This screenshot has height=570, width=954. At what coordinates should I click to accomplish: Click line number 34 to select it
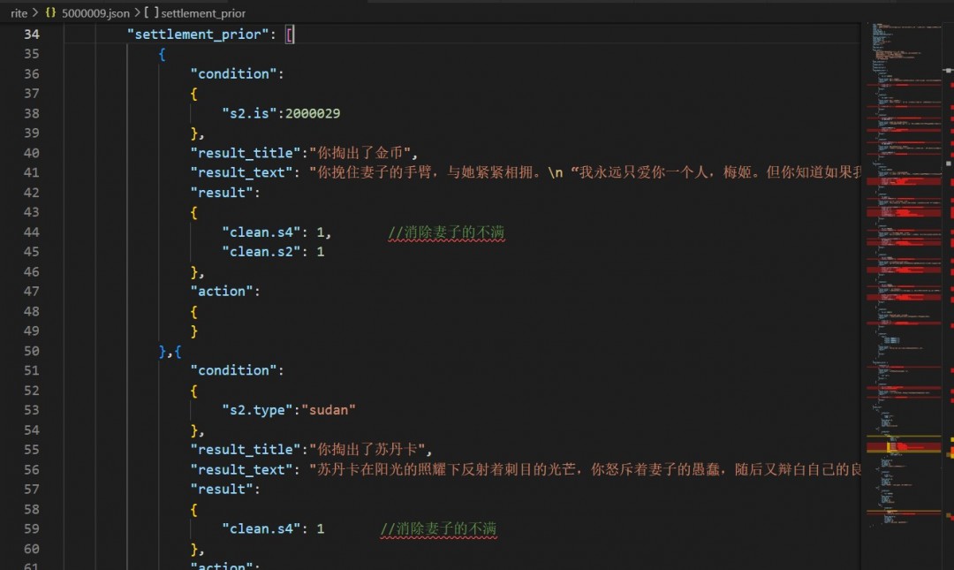click(32, 34)
